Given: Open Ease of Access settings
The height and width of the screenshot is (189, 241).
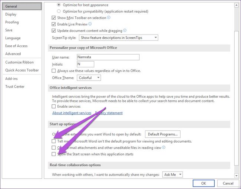Looking at the screenshot, I should coord(22,46).
